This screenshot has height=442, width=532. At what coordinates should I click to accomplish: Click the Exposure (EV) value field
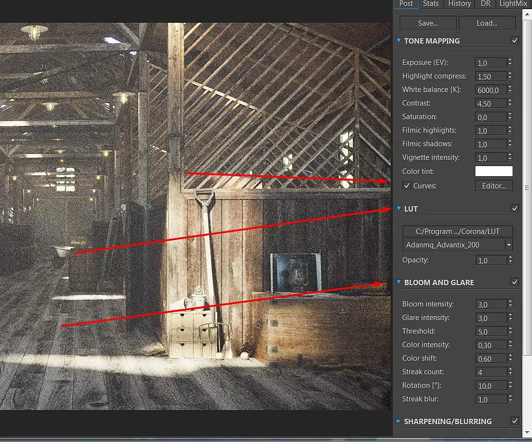pos(490,63)
